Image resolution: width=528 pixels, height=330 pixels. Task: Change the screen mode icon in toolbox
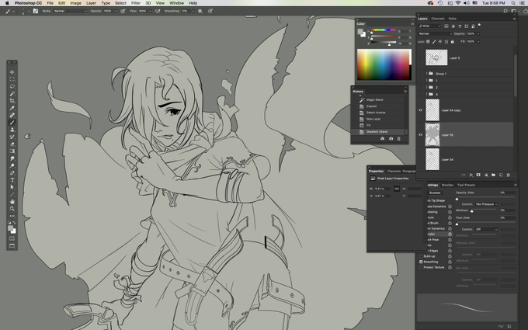pos(12,245)
